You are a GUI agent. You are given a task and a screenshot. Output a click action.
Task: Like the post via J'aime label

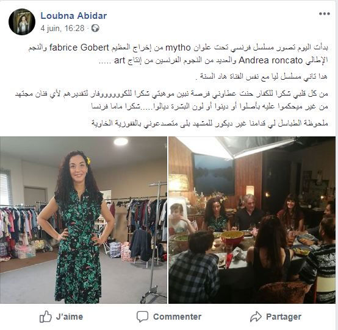click(x=70, y=317)
